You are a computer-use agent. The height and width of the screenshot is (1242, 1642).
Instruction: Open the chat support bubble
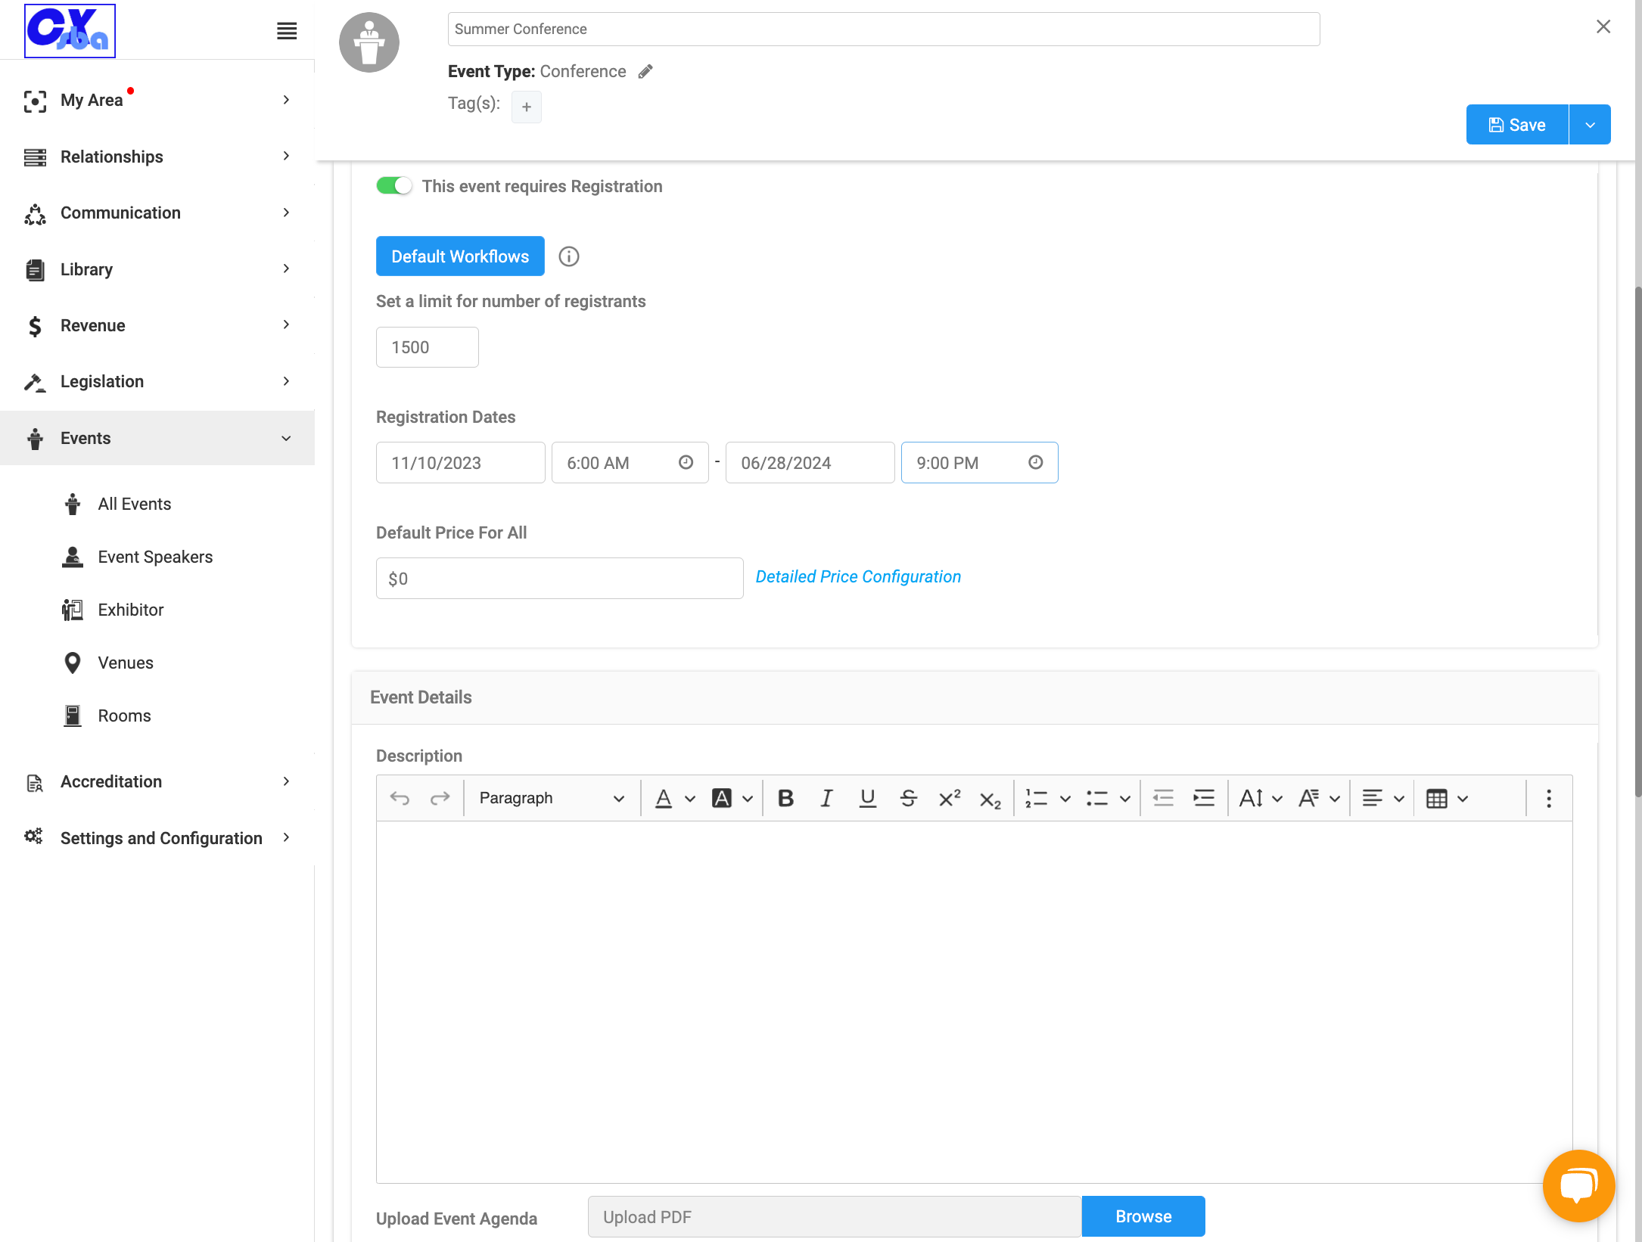(x=1578, y=1185)
